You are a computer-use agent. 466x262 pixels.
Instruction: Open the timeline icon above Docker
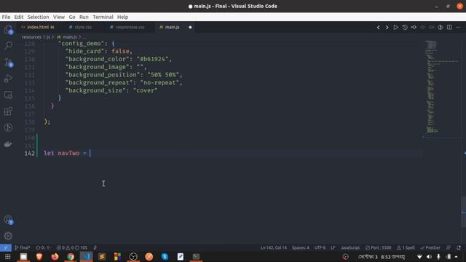(8, 128)
